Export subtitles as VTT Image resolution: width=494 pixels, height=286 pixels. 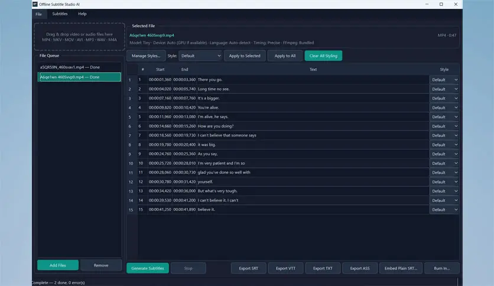(x=285, y=268)
